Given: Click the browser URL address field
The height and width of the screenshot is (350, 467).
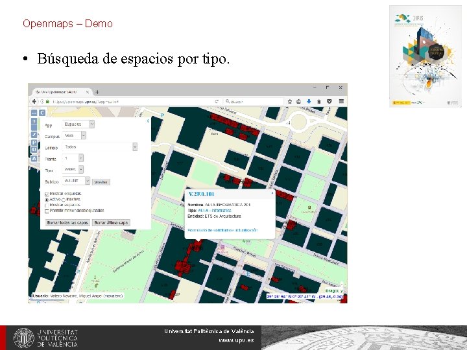Looking at the screenshot, I should click(x=131, y=102).
